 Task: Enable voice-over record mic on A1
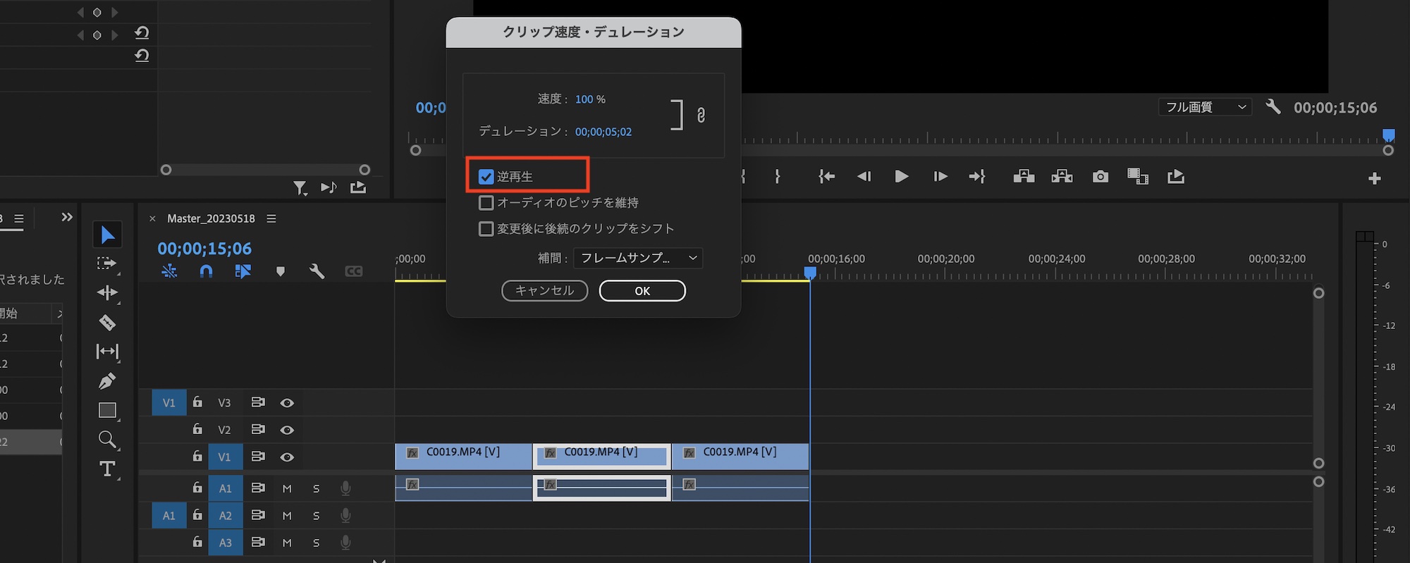coord(345,488)
